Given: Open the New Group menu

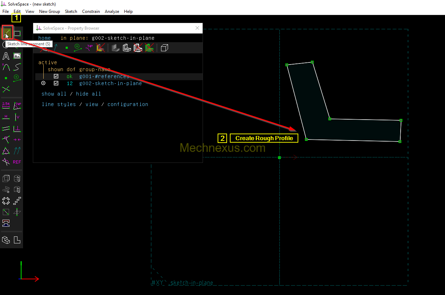Looking at the screenshot, I should [x=50, y=12].
